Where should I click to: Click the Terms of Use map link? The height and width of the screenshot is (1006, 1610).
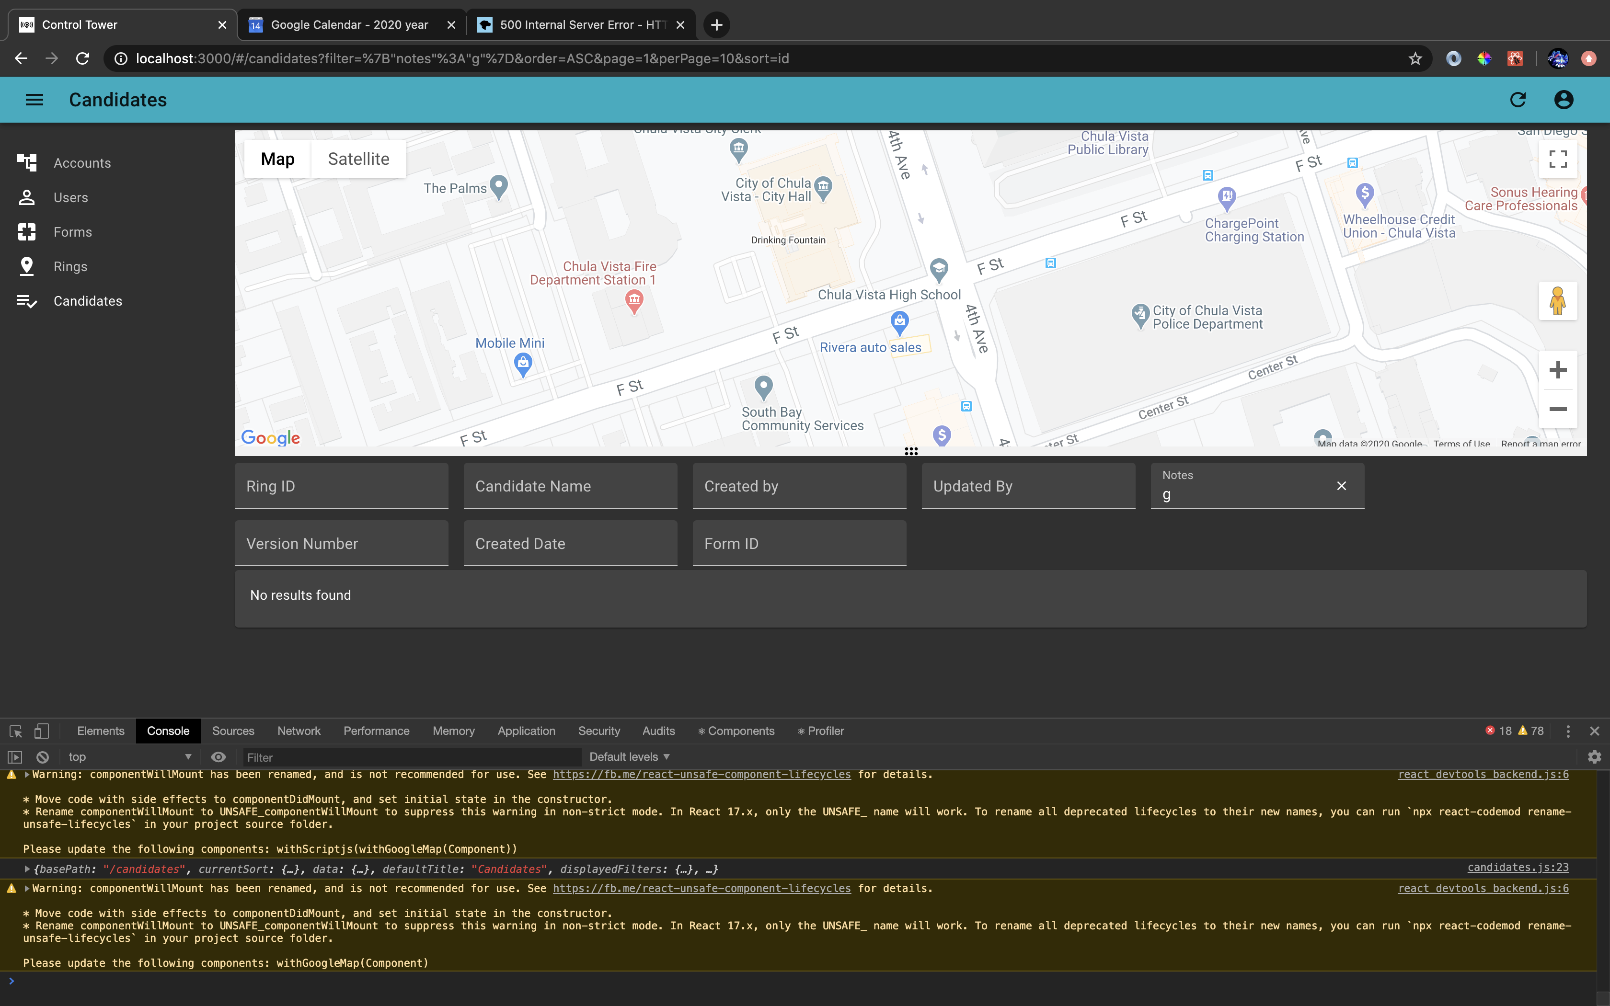(x=1462, y=444)
